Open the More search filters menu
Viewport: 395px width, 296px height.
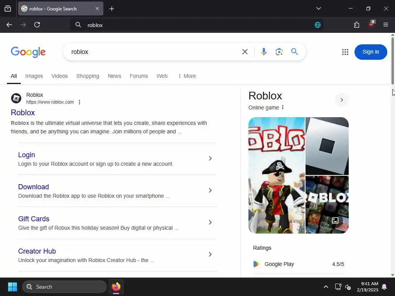coord(187,76)
